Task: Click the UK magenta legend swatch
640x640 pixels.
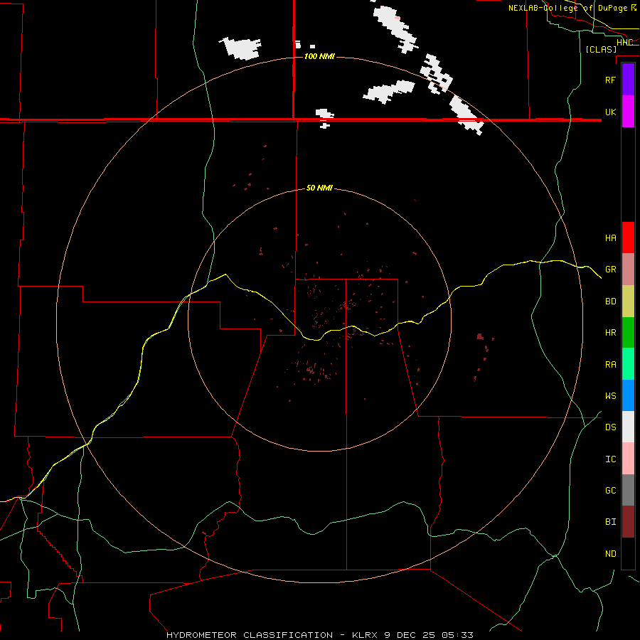Action: (x=628, y=112)
